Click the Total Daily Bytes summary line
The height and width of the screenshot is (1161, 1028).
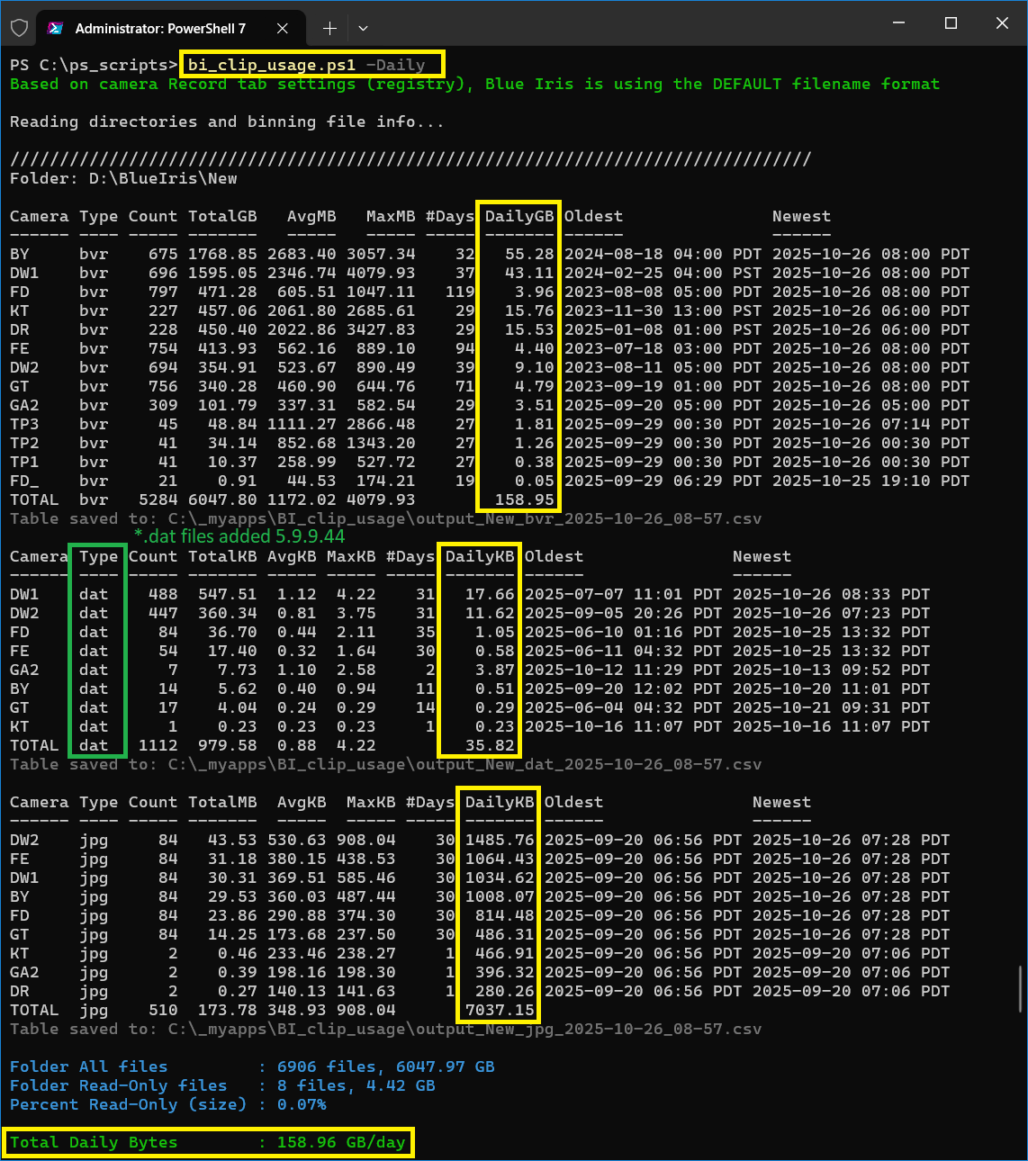207,1142
